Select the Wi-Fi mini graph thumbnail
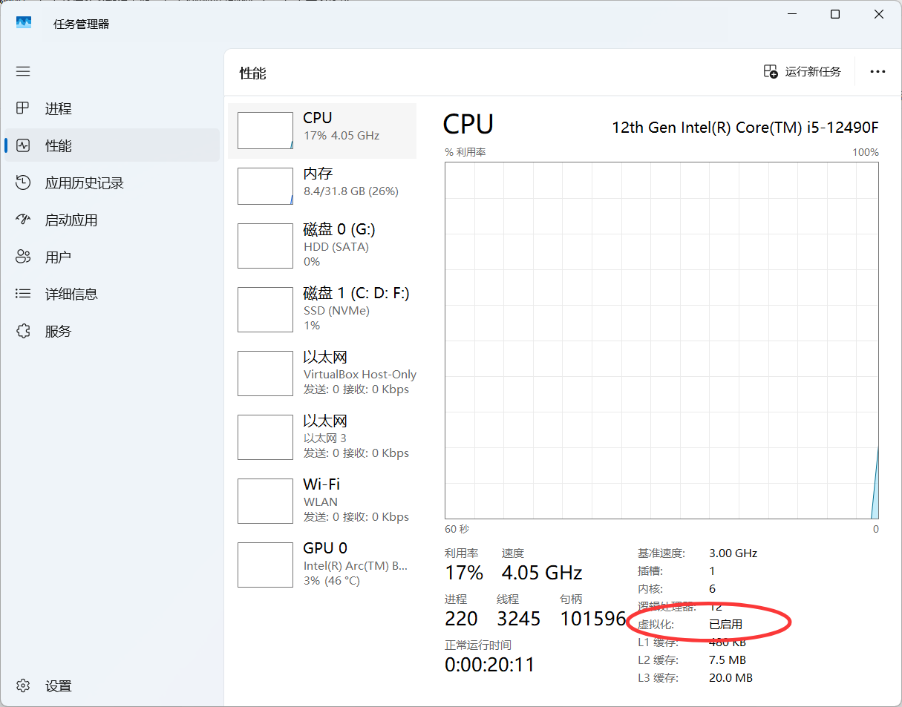 click(265, 501)
